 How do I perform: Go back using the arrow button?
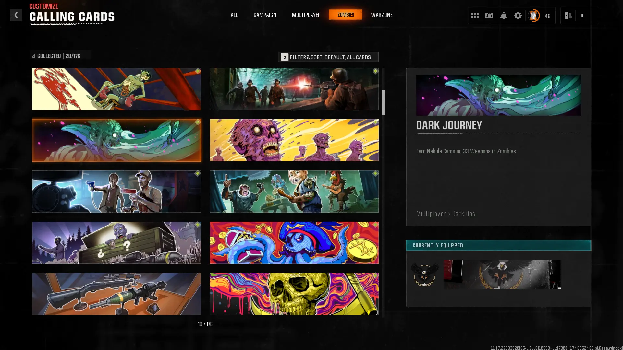[16, 15]
